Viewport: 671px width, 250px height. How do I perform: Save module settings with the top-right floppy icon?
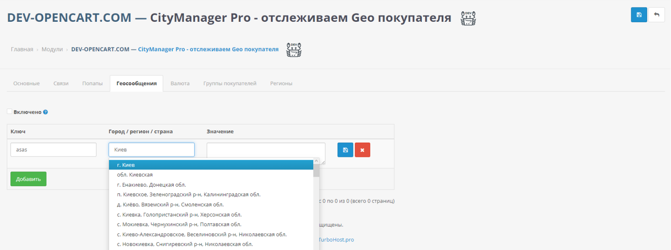tap(639, 15)
